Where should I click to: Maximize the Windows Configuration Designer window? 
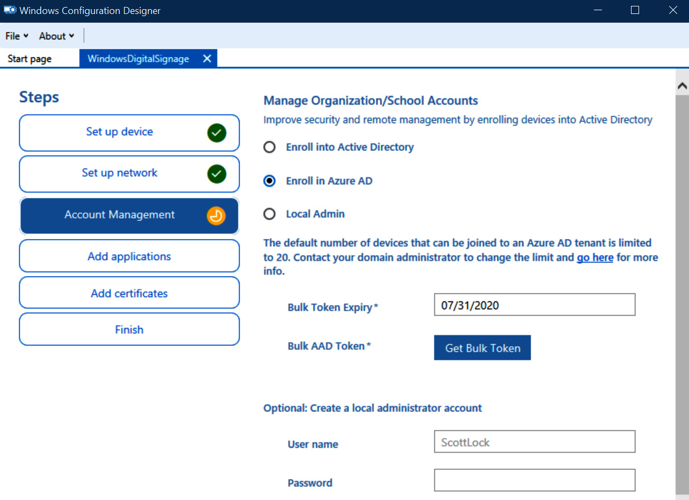[x=635, y=10]
